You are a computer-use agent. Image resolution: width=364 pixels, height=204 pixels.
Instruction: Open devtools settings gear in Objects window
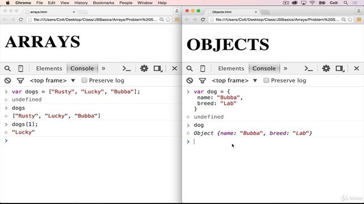point(326,69)
